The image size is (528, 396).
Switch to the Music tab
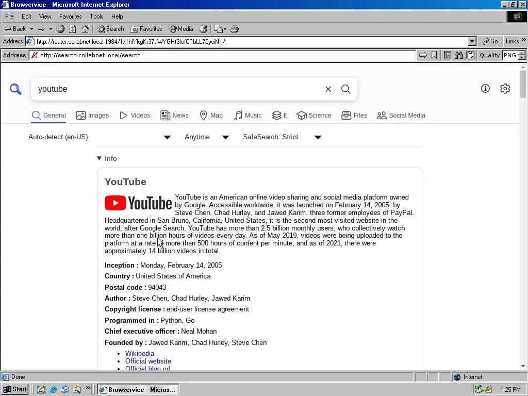tap(248, 115)
